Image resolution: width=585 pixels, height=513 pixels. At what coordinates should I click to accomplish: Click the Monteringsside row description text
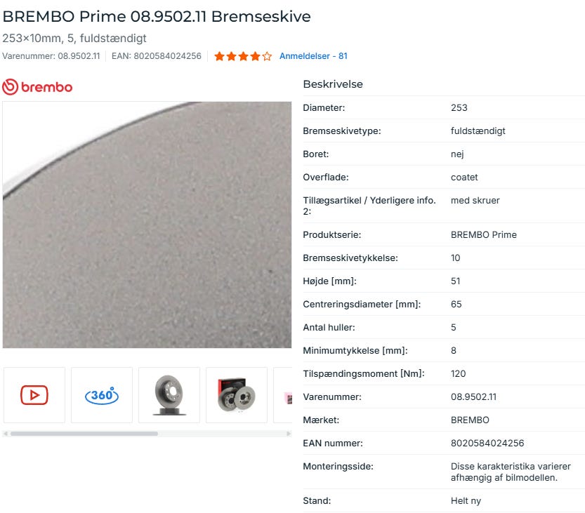tap(511, 472)
